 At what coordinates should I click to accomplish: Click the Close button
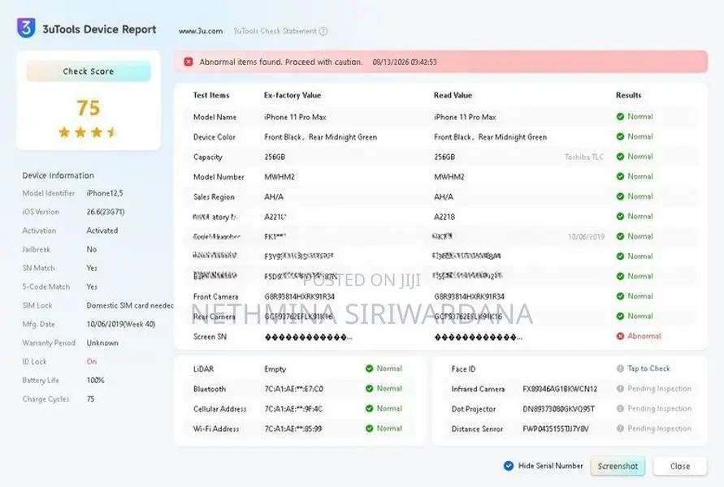(680, 466)
